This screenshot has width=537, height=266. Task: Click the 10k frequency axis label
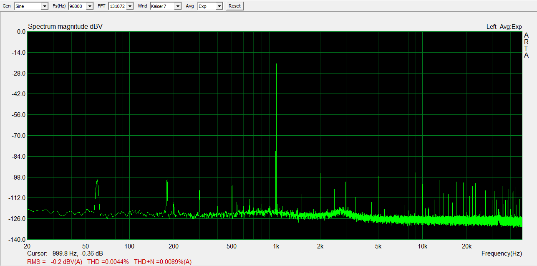422,246
